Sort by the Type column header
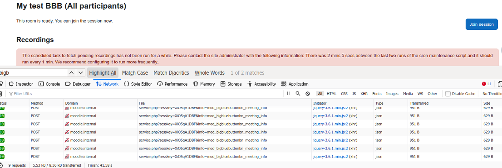Viewport: 502px width, 168px height. coord(391,103)
